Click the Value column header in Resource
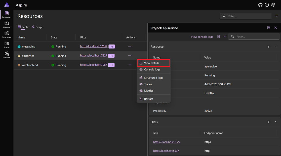The height and width of the screenshot is (156, 281). click(x=208, y=57)
